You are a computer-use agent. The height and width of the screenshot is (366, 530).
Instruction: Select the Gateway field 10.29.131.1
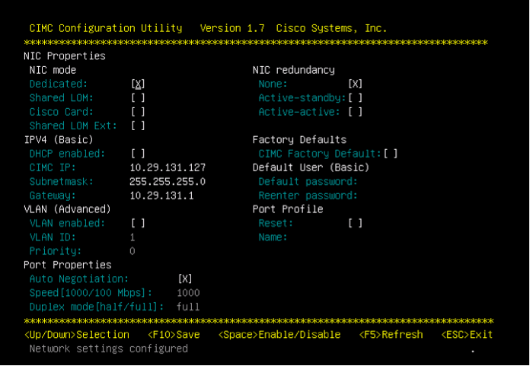point(161,196)
